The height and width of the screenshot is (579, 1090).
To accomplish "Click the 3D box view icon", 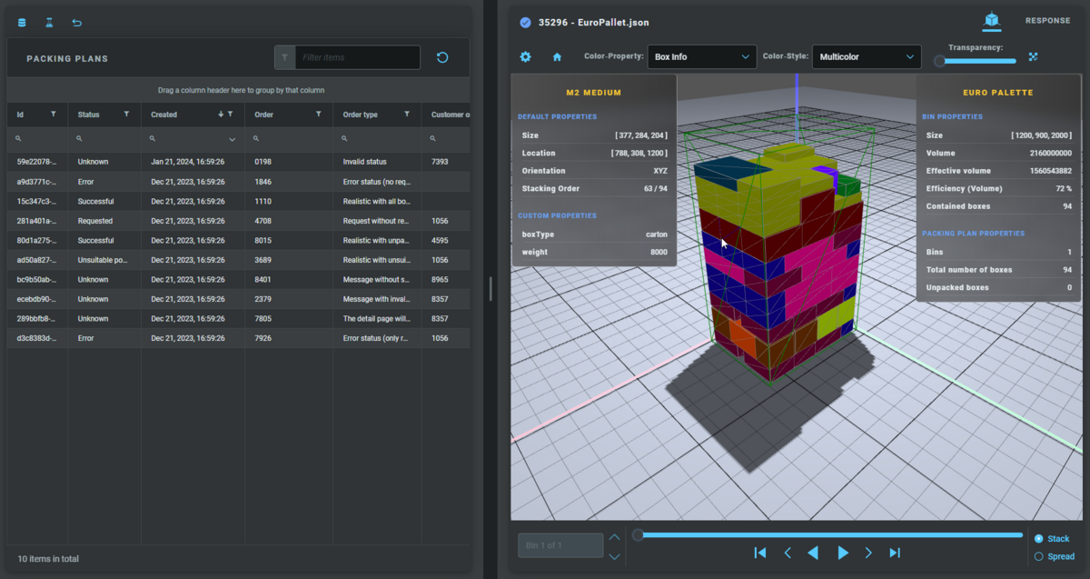I will (x=992, y=21).
